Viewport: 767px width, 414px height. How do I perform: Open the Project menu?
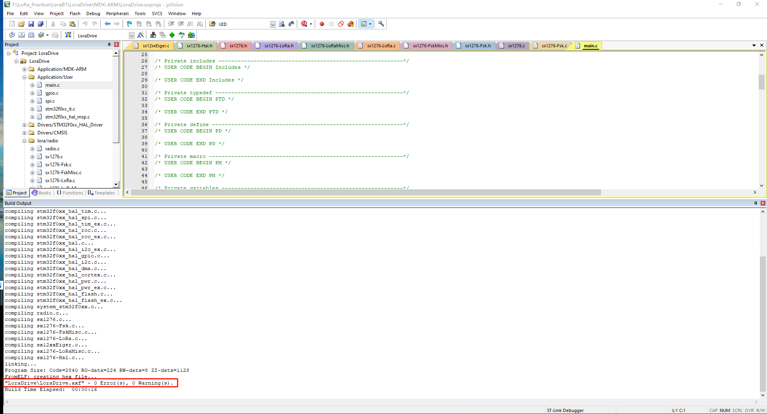tap(56, 14)
